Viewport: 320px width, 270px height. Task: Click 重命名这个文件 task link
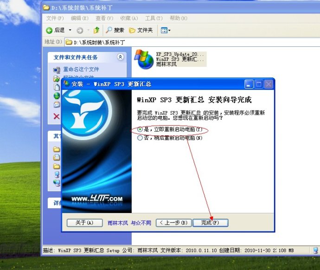[81, 70]
